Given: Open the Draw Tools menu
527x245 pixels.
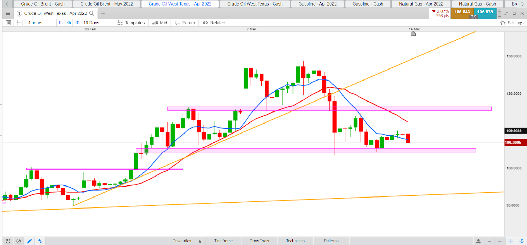Looking at the screenshot, I should coord(259,241).
